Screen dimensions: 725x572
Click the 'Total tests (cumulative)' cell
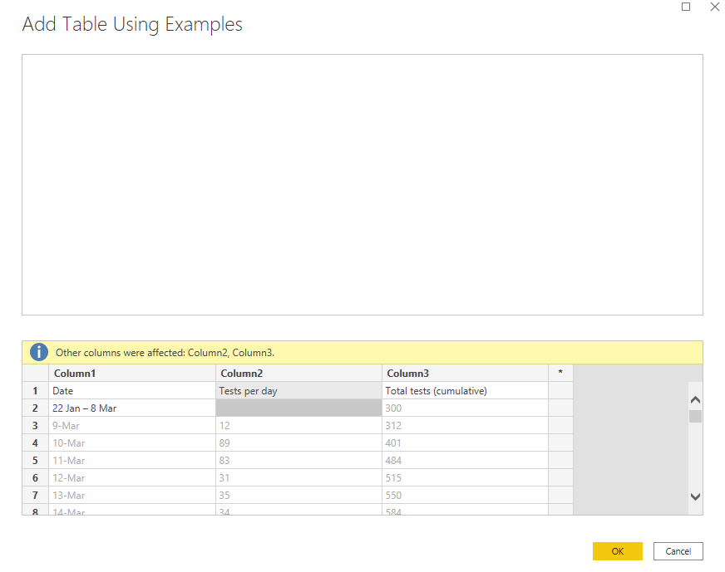coord(465,391)
